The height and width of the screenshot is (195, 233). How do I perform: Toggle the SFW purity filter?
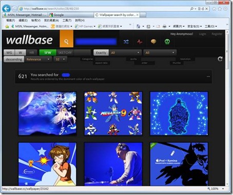click(x=48, y=52)
